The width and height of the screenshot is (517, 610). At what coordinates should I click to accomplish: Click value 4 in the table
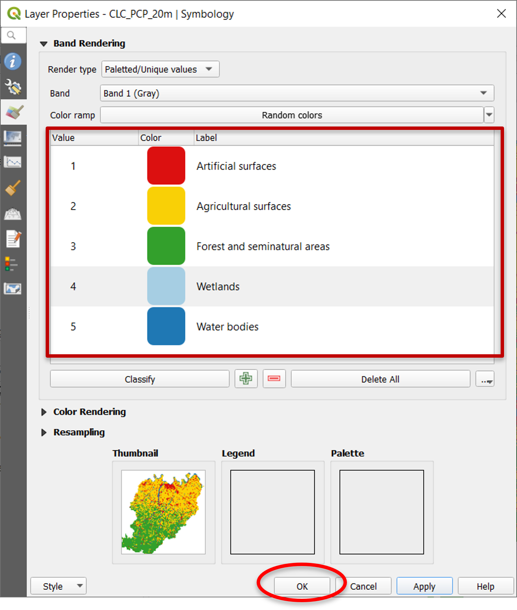pyautogui.click(x=73, y=286)
